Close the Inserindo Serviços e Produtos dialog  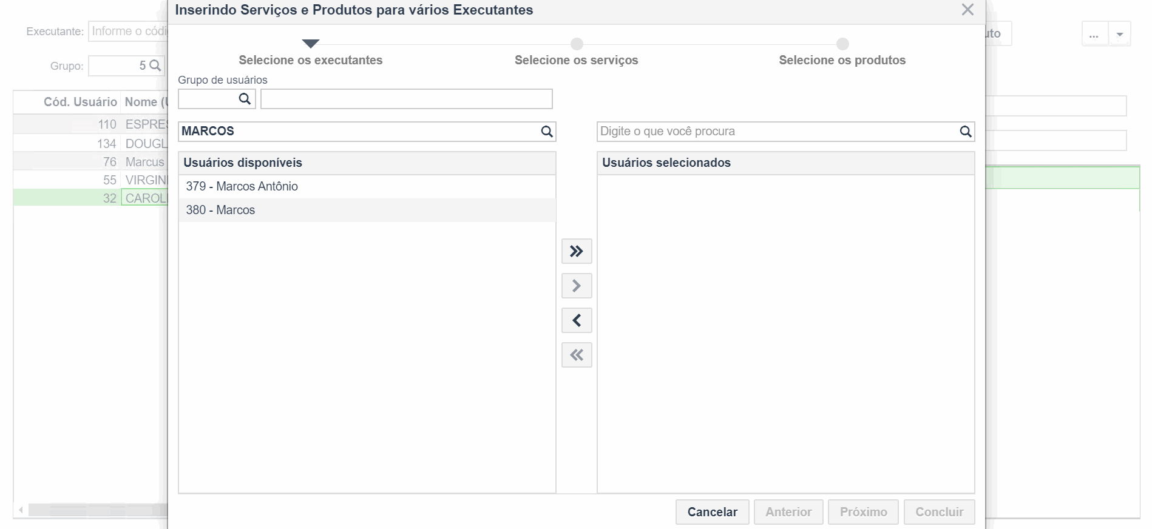pyautogui.click(x=967, y=10)
